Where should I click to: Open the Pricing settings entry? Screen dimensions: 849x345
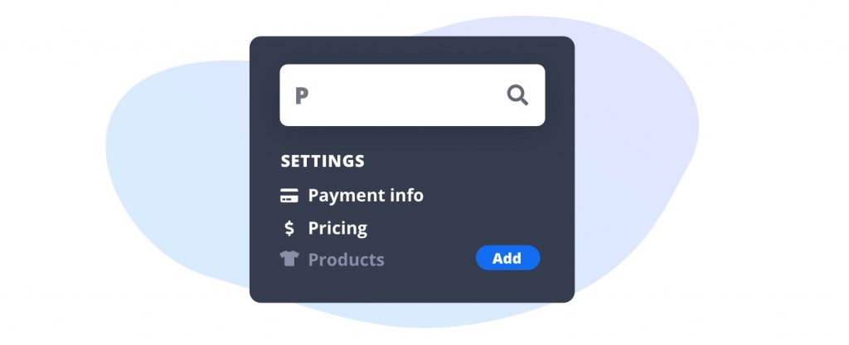coord(337,228)
